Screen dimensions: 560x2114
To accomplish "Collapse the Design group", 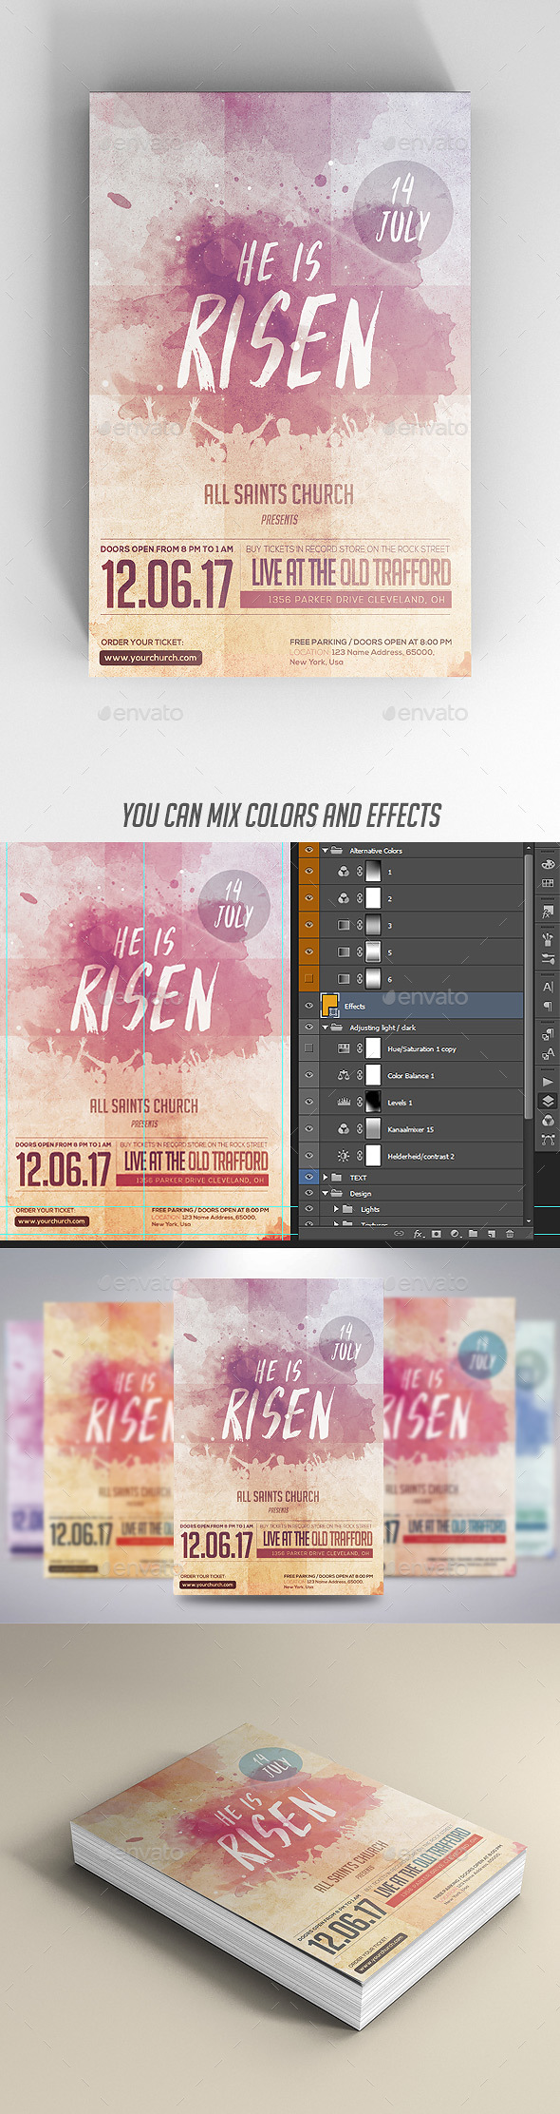I will click(325, 1194).
